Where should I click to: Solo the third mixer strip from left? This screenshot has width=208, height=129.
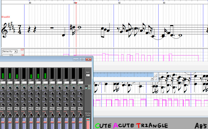[x=18, y=108]
